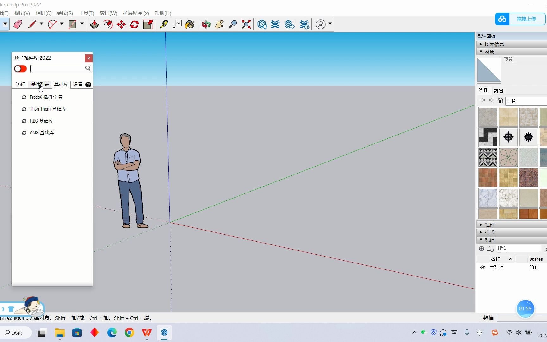Update Fredo6 插件全集 entry
This screenshot has height=342, width=547.
coord(24,97)
